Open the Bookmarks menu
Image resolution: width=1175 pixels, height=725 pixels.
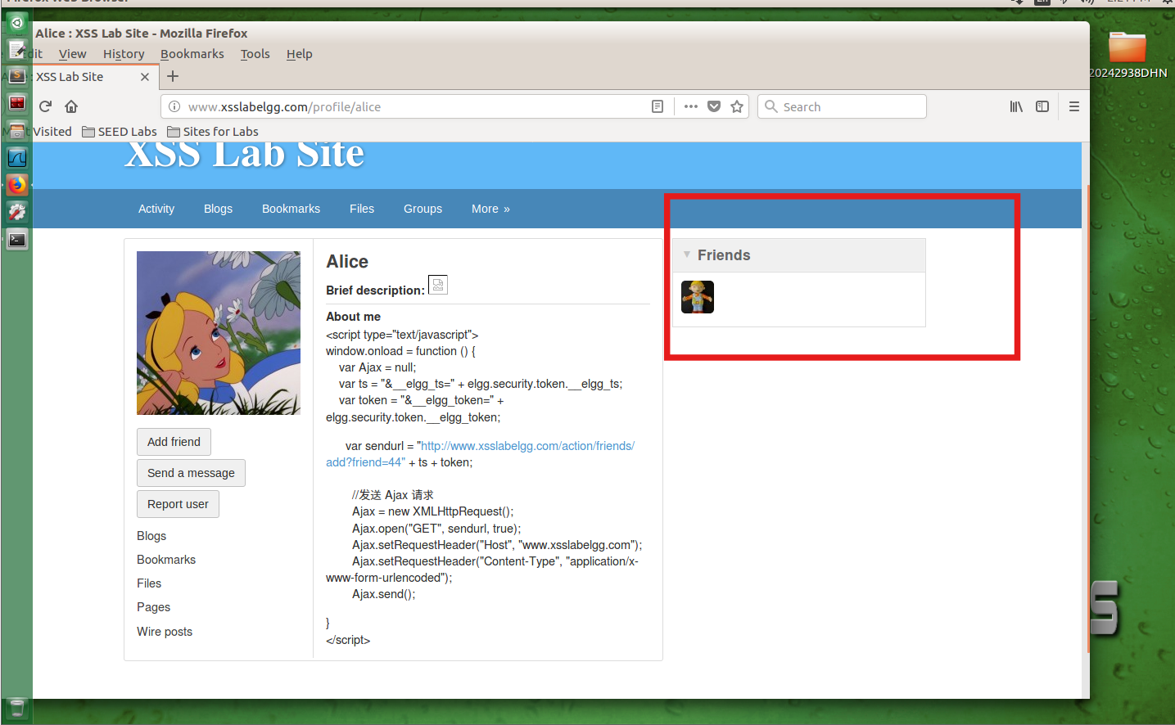pos(192,54)
